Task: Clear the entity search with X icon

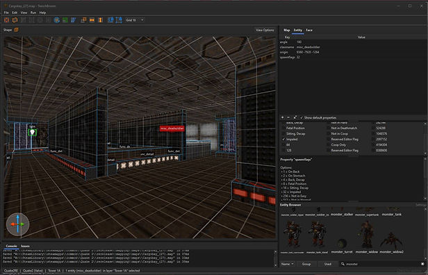Action: [x=423, y=264]
